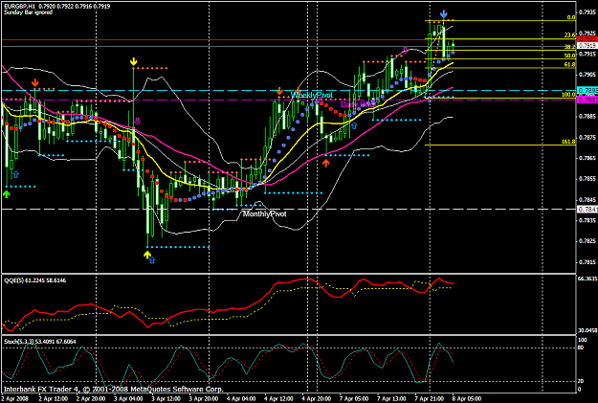Click the '7 Apr 21:00' time axis label

[429, 399]
